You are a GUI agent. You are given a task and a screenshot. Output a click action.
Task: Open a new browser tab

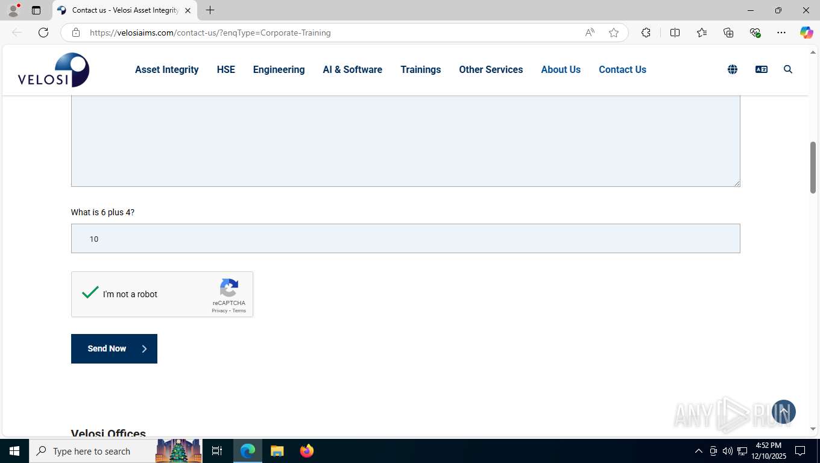(210, 10)
